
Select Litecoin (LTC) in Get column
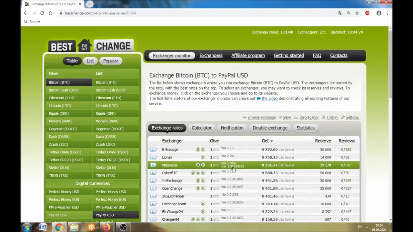point(116,106)
